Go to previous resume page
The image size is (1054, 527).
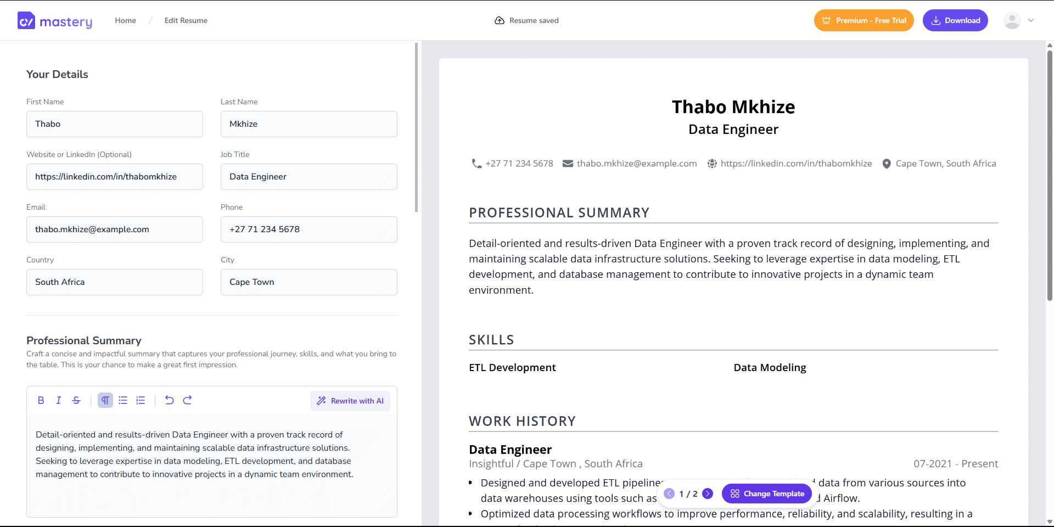[x=669, y=494]
